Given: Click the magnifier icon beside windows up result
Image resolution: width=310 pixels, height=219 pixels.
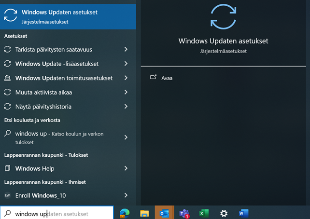Looking at the screenshot, I should (8, 133).
